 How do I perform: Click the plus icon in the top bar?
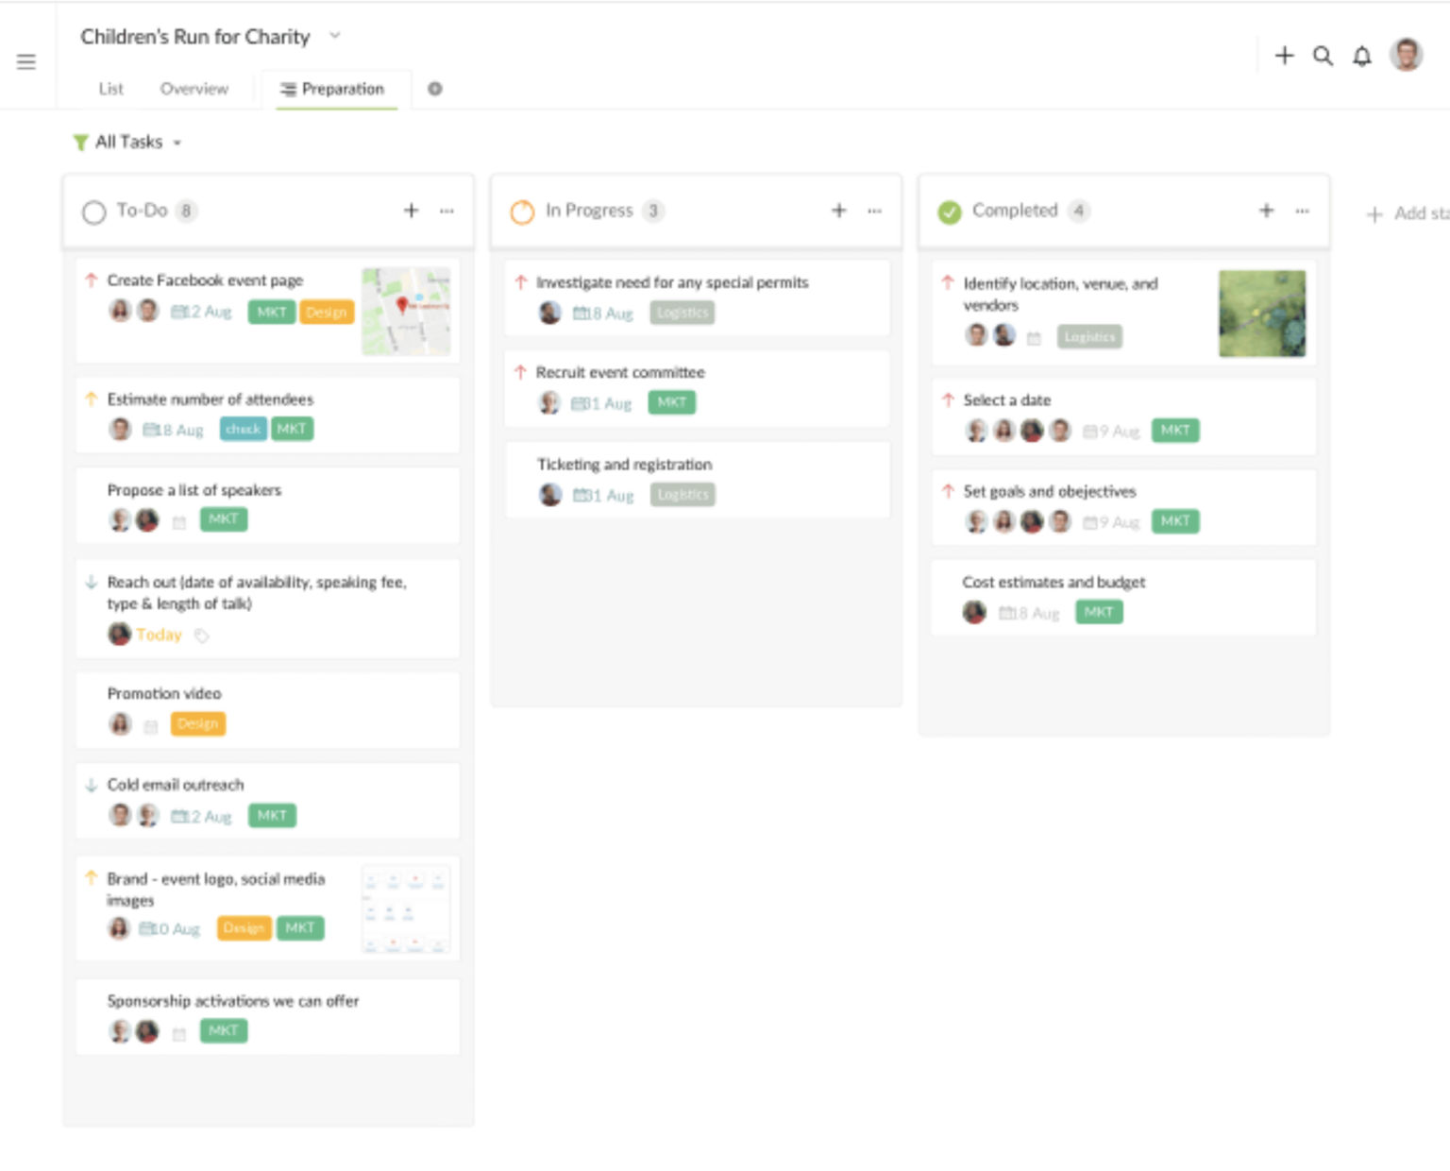(x=1284, y=57)
